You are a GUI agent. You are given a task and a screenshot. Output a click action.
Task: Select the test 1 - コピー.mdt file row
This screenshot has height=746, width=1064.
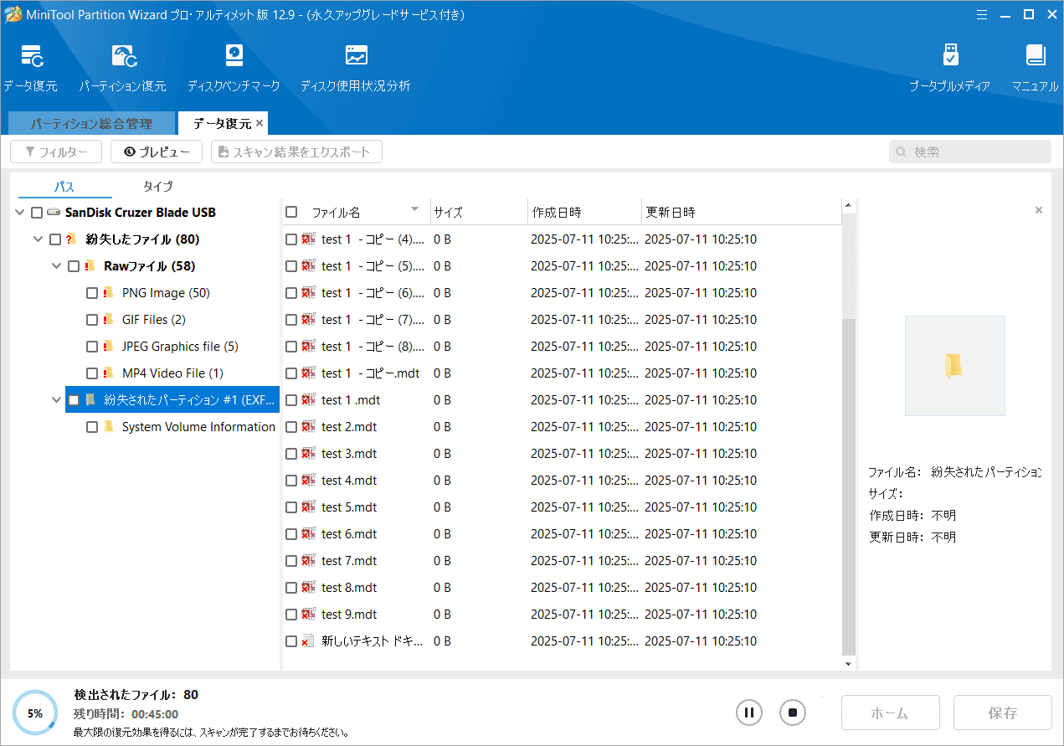point(562,373)
